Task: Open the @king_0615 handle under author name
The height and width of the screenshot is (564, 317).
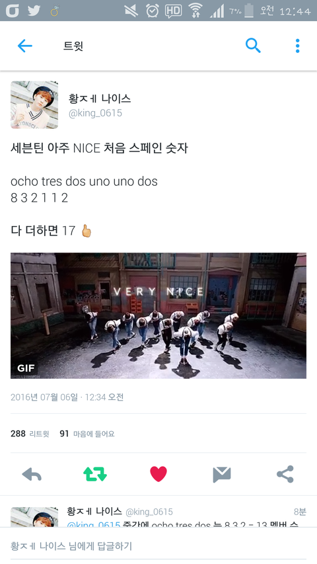Action: [95, 113]
